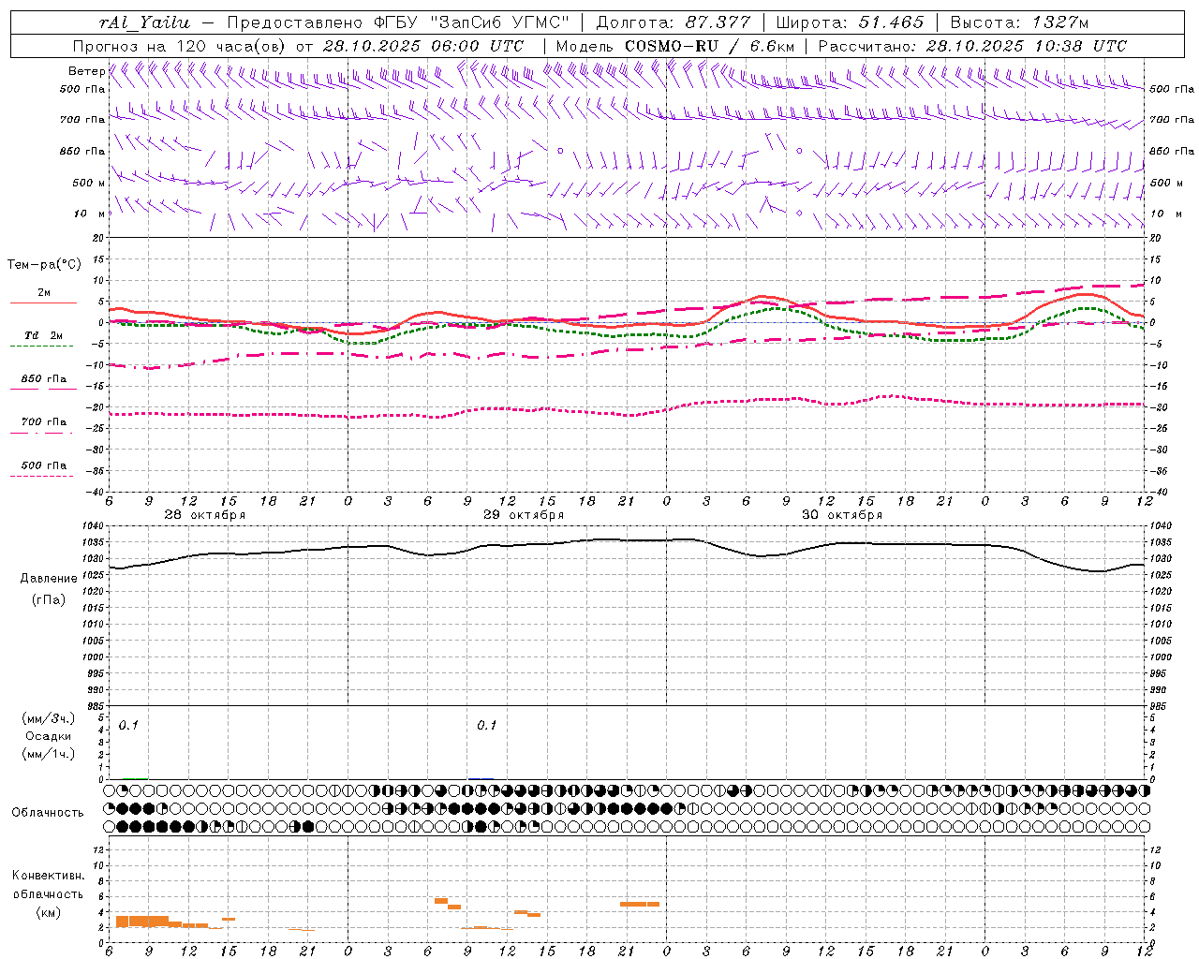Click the Широта: 51.465 value

click(851, 22)
